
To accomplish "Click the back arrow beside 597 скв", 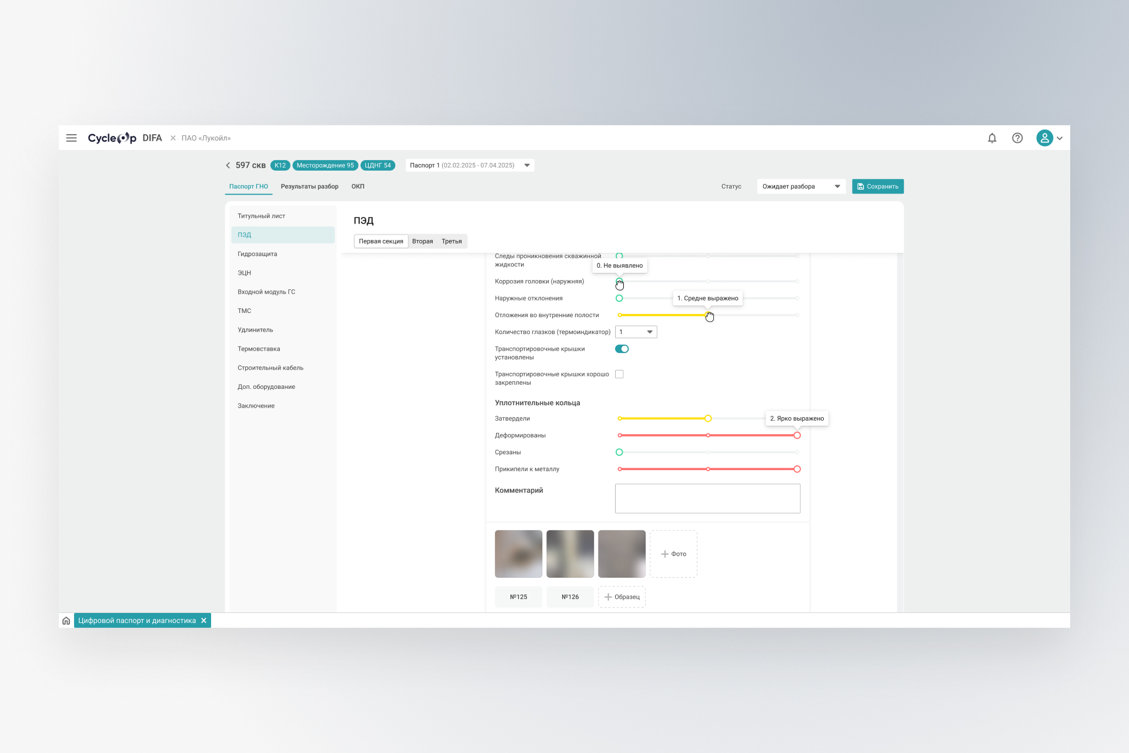I will pos(228,165).
